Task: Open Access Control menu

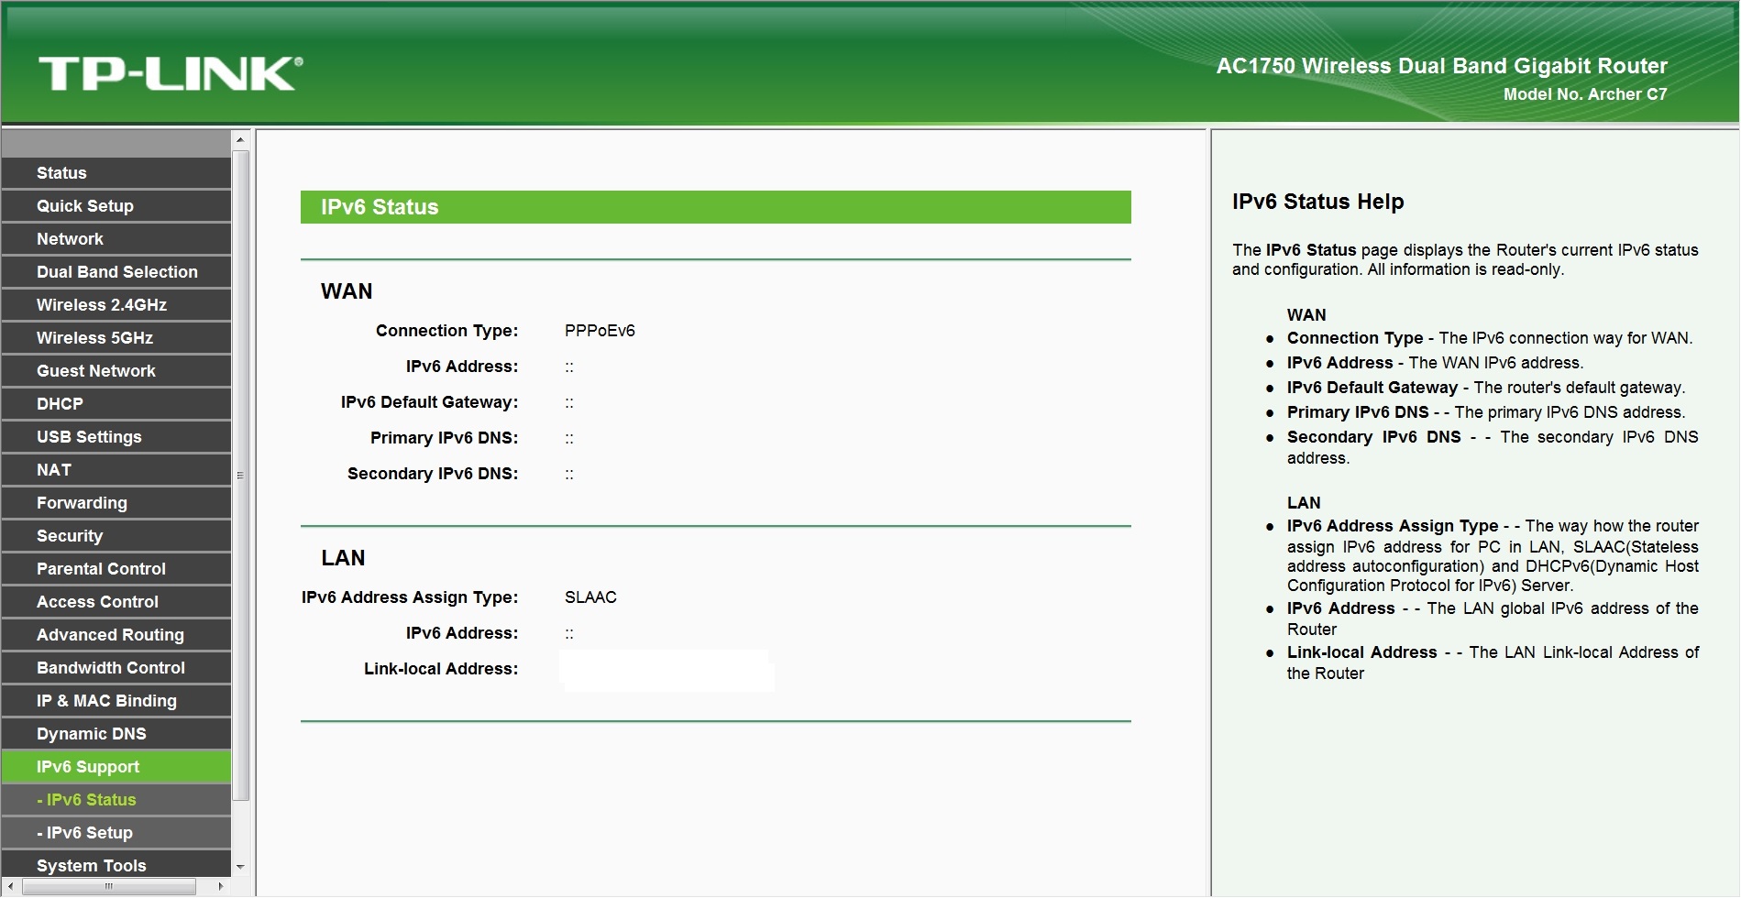Action: click(116, 602)
